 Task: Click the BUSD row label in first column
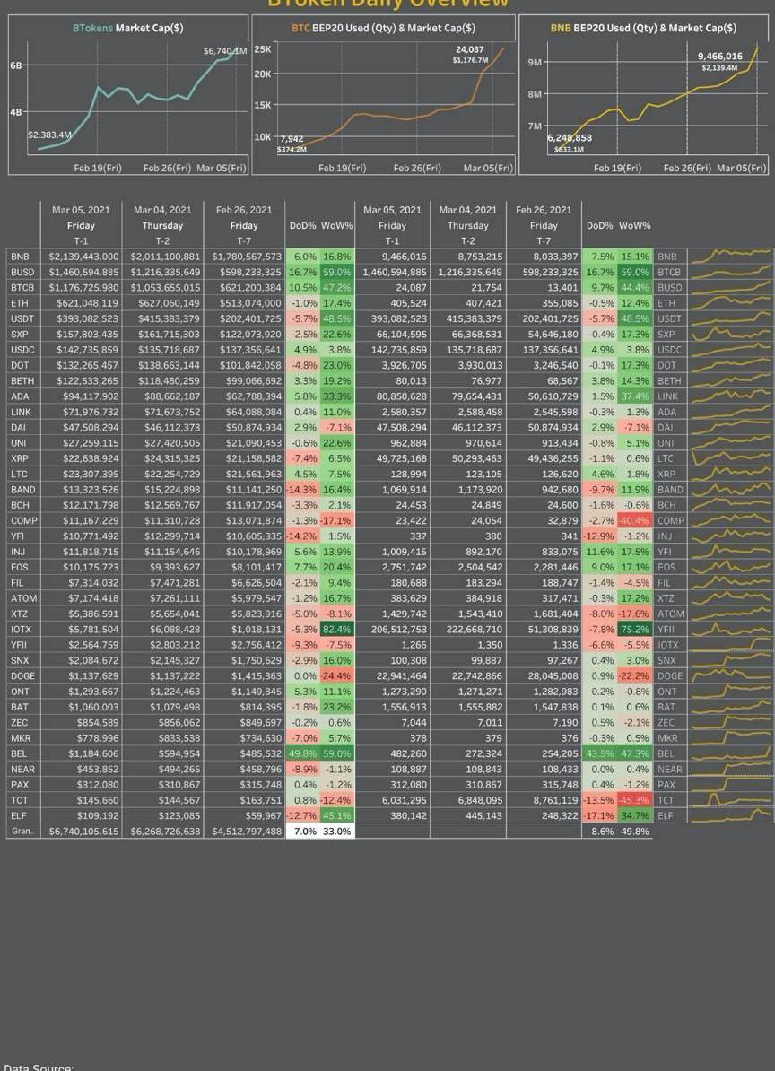pyautogui.click(x=22, y=272)
